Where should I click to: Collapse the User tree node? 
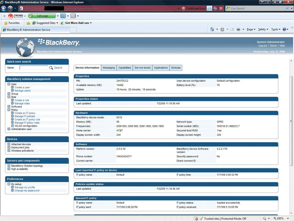(x=9, y=84)
